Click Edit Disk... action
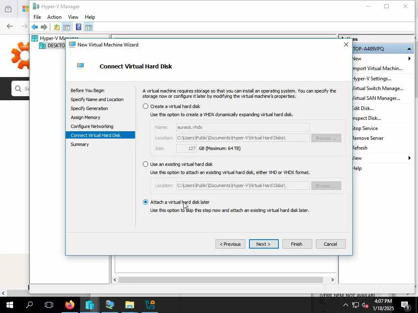Viewport: 418px width, 313px height. tap(363, 108)
